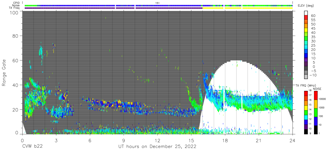Click the 'Noise' row label at top left
Image resolution: width=329 pixels, height=152 pixels.
[x=16, y=5]
